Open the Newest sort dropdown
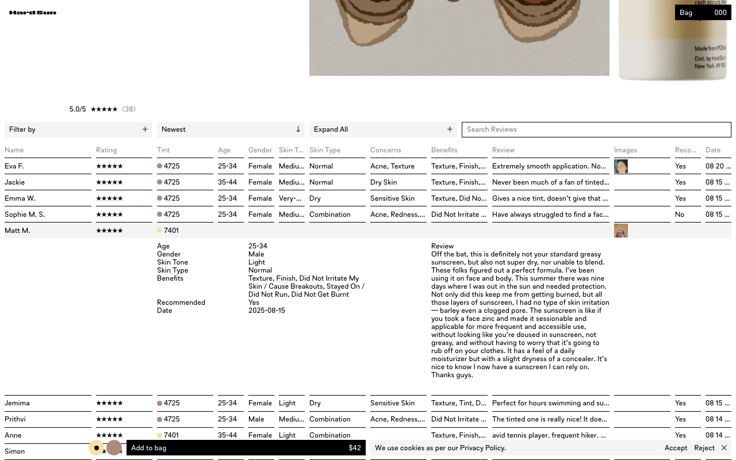 click(x=231, y=129)
